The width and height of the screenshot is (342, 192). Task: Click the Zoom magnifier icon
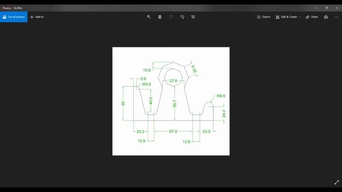pos(149,17)
